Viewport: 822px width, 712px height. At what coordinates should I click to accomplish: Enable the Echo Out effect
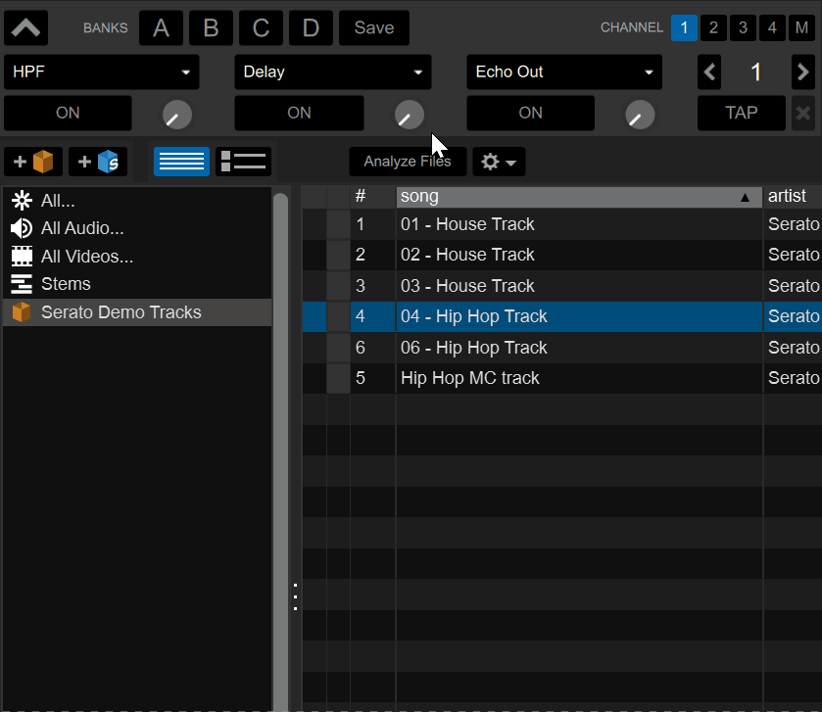pyautogui.click(x=530, y=113)
